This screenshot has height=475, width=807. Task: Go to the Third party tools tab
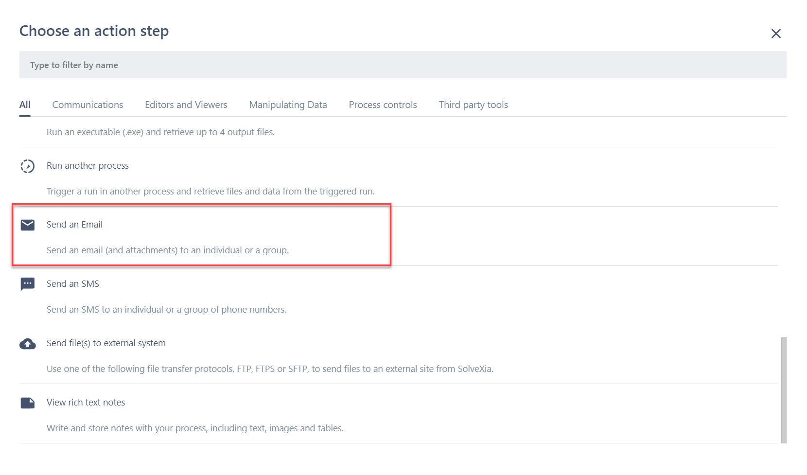tap(473, 105)
